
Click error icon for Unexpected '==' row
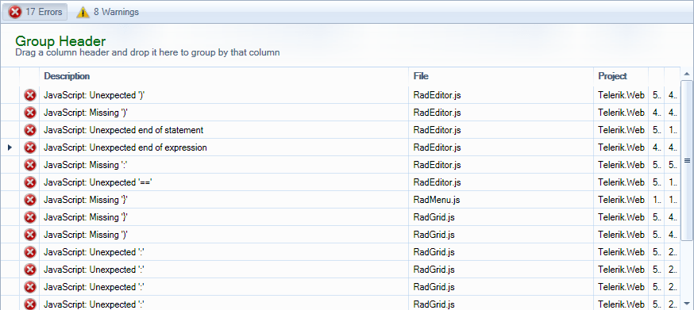tap(29, 182)
